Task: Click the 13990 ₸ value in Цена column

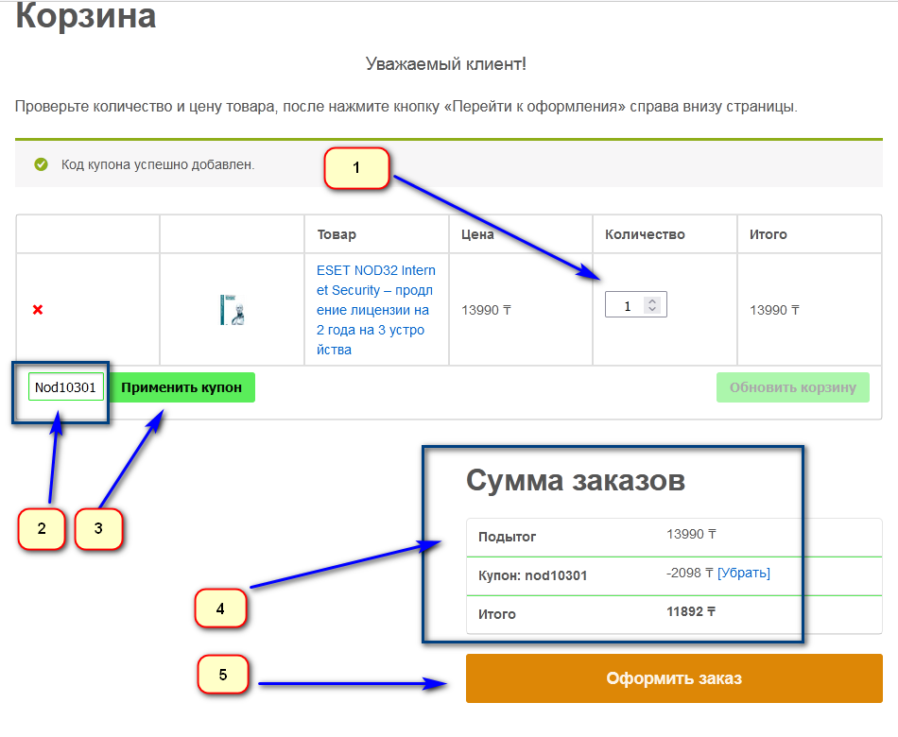Action: pos(486,310)
